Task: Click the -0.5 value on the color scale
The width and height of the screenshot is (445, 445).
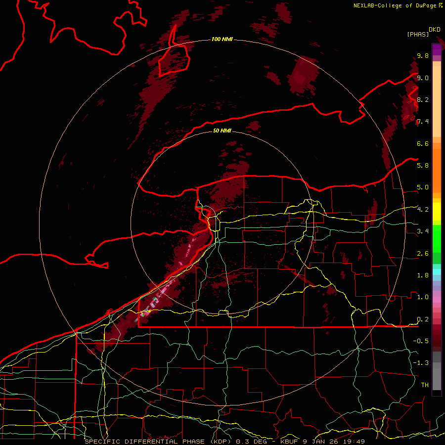Action: click(x=421, y=341)
